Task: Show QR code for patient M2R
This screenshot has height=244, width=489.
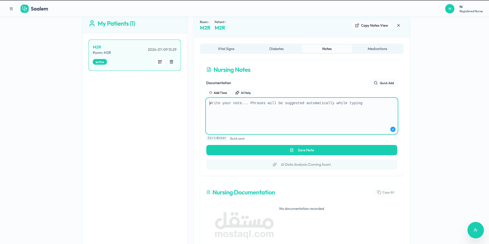Action: [160, 62]
